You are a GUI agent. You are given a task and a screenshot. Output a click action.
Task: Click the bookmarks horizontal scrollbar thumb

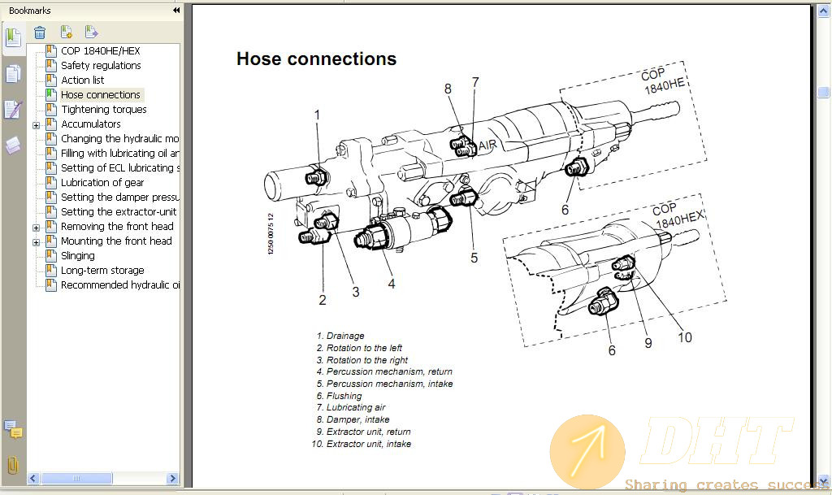coord(76,479)
